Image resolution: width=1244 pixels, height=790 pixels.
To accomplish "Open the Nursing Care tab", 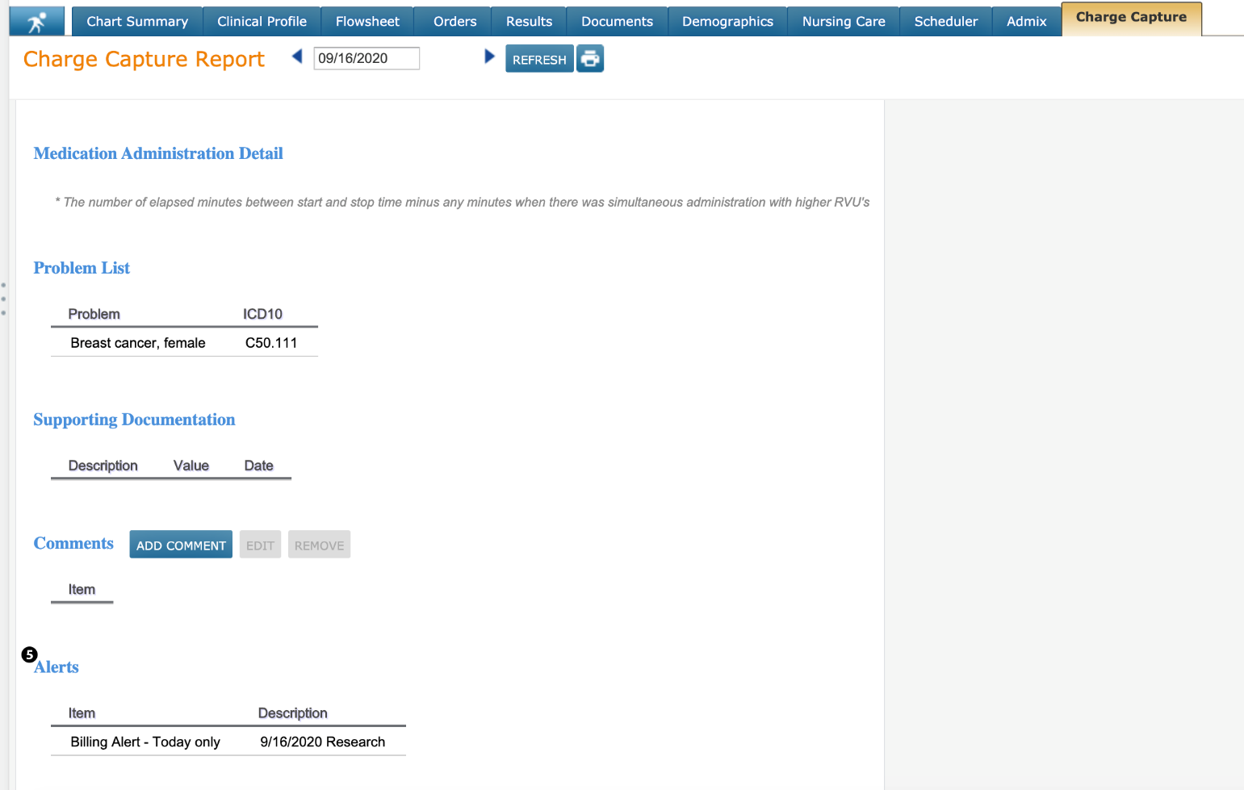I will pos(844,22).
